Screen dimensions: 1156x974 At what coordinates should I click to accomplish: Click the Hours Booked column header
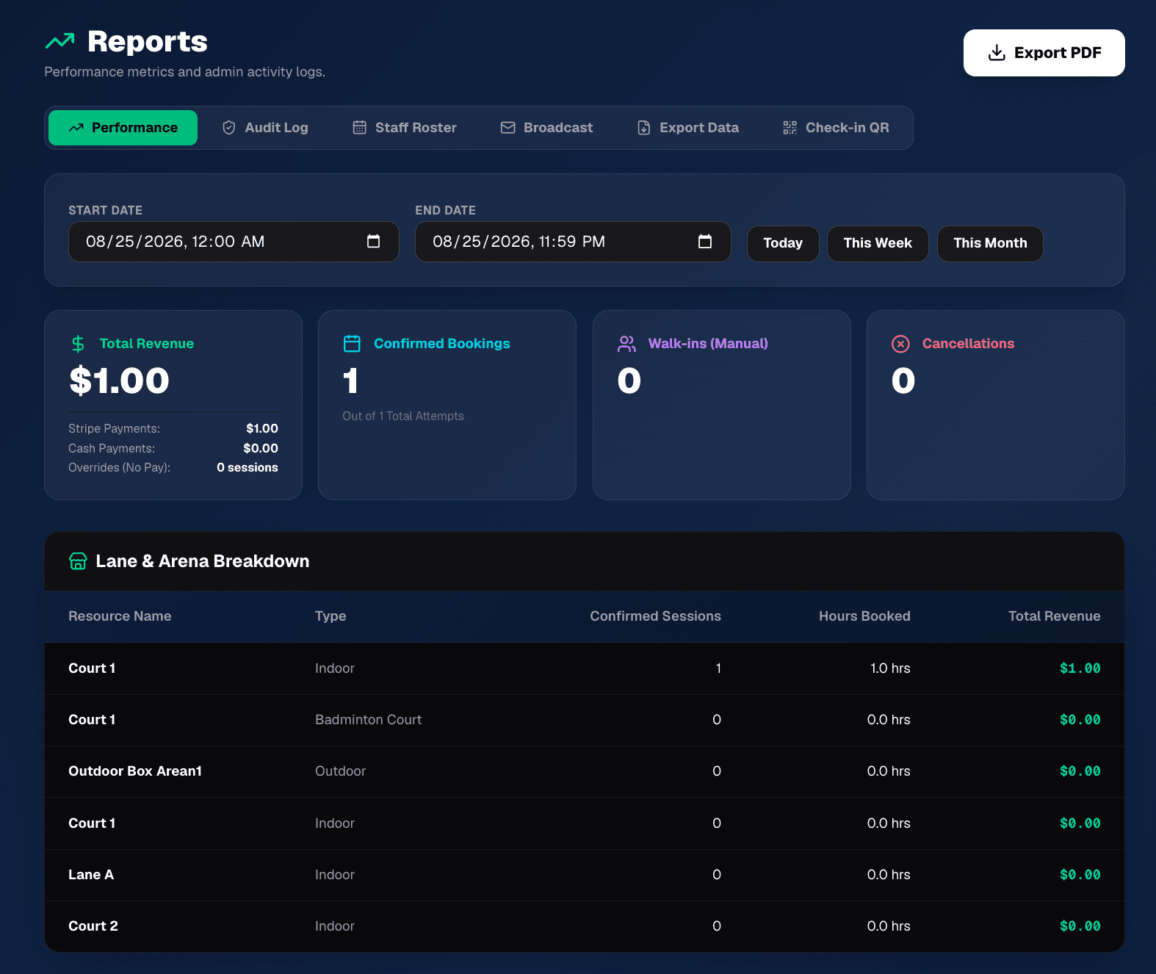864,616
